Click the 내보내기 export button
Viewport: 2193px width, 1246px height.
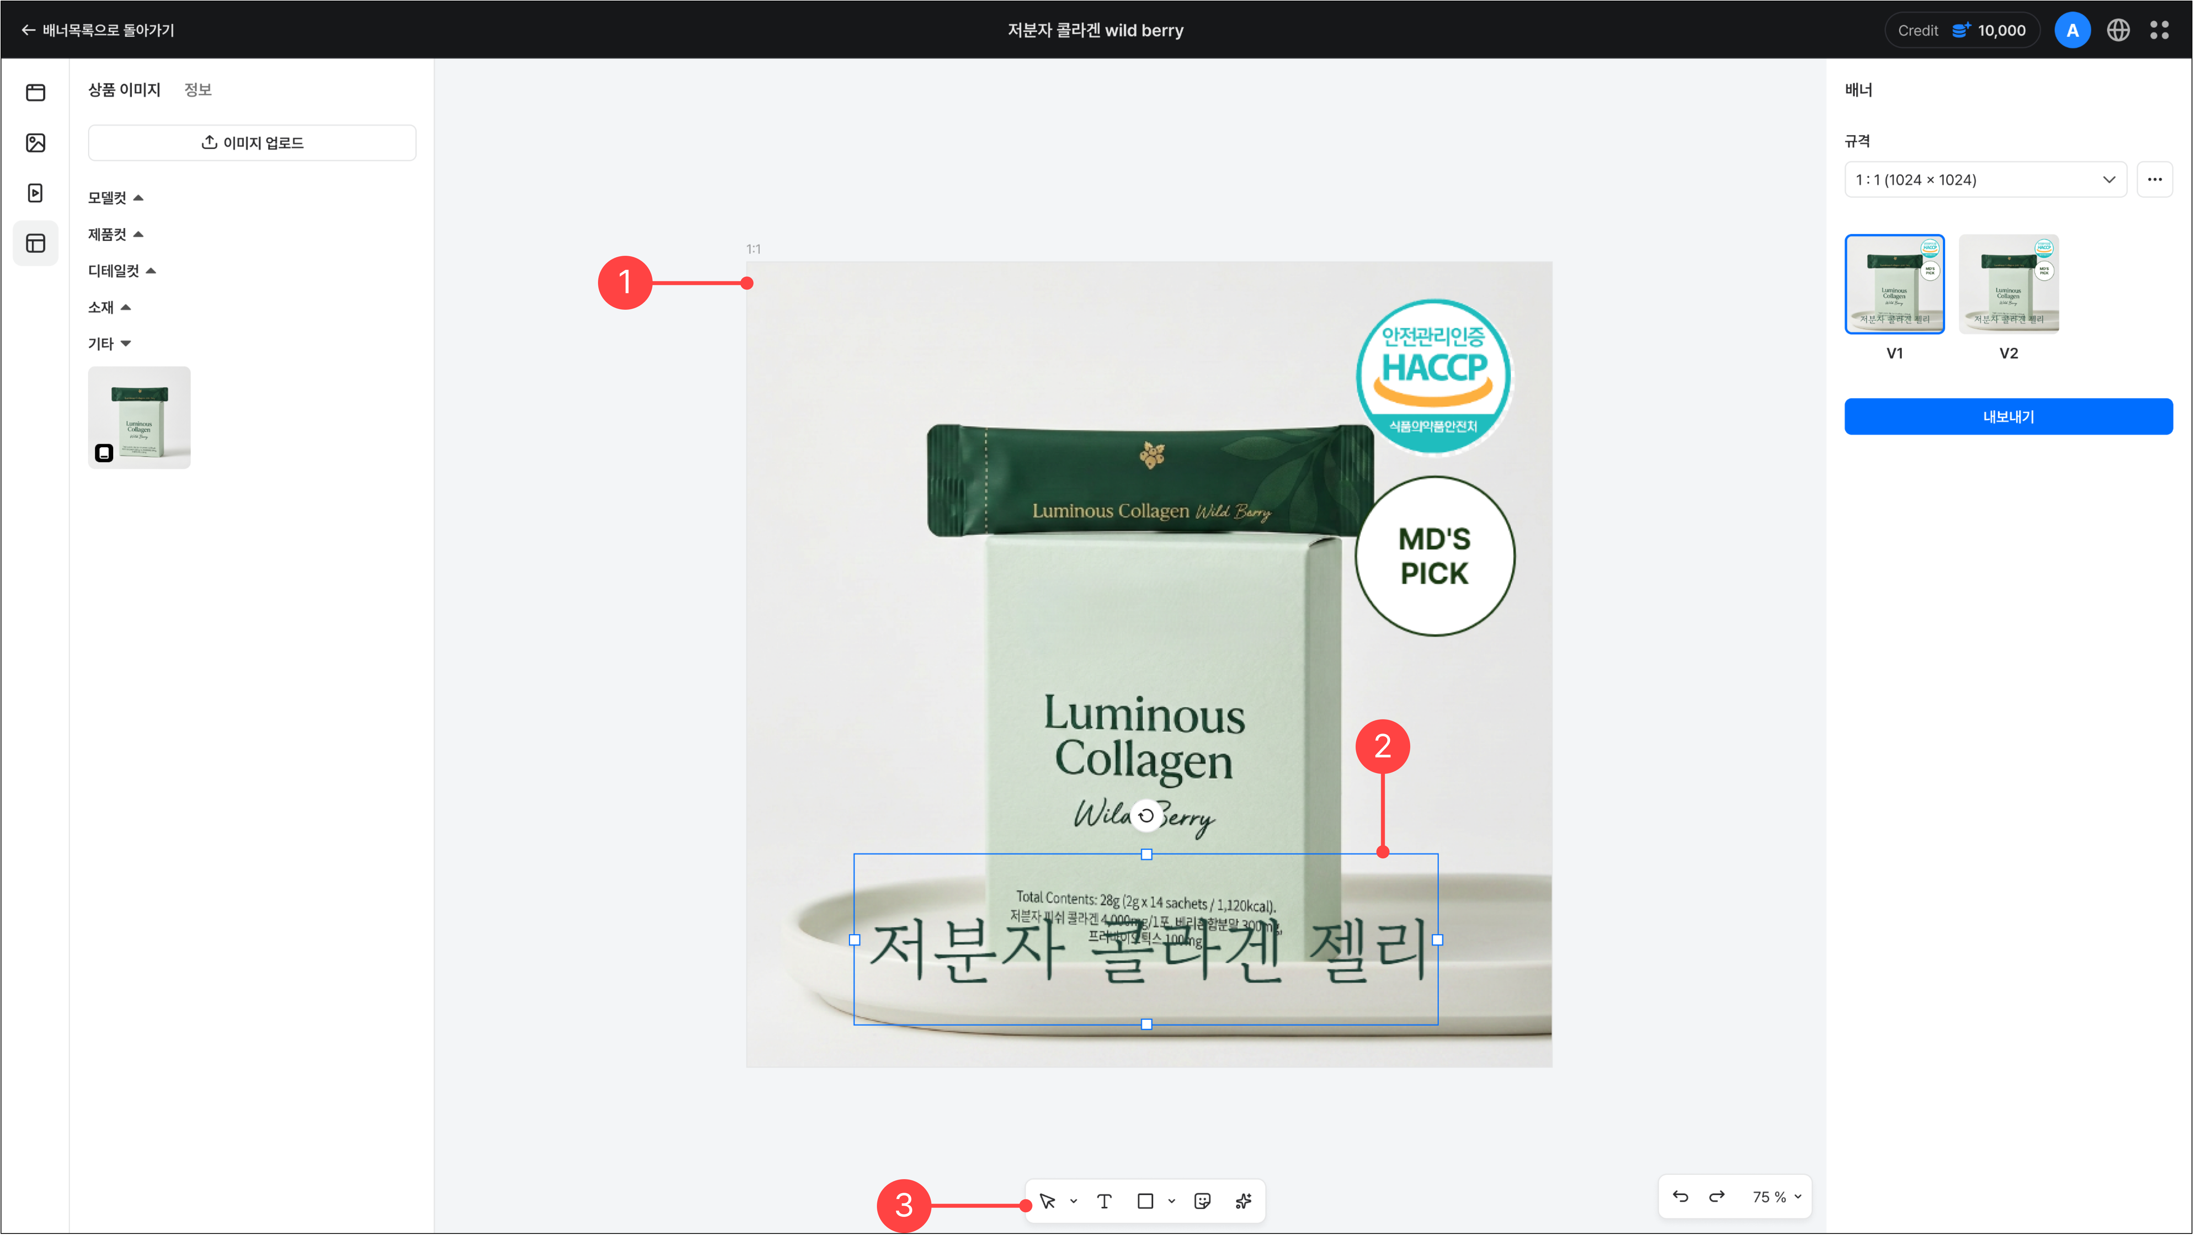coord(2008,417)
